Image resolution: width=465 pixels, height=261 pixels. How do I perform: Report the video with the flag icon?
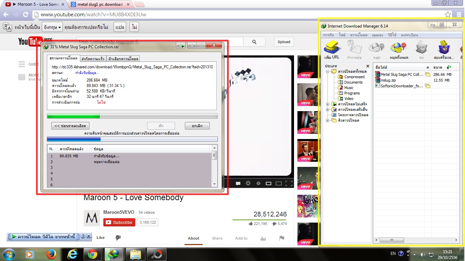point(282,238)
